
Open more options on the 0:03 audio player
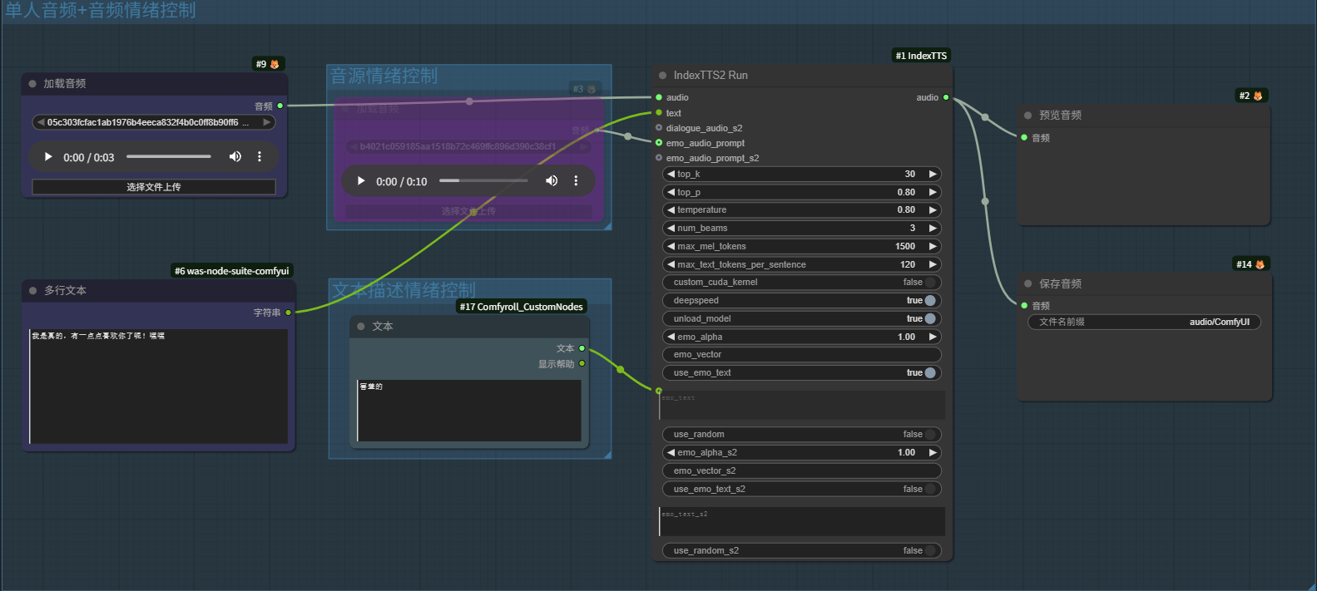point(260,157)
